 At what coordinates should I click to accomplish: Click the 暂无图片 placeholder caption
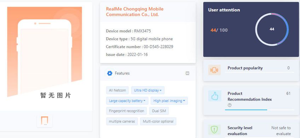(56, 95)
